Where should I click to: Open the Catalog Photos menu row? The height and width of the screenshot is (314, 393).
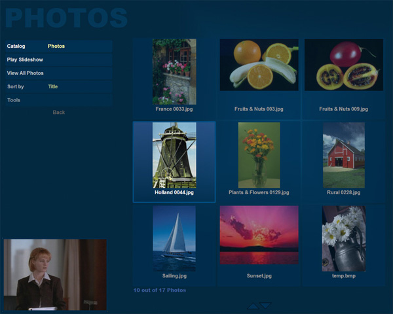(59, 46)
